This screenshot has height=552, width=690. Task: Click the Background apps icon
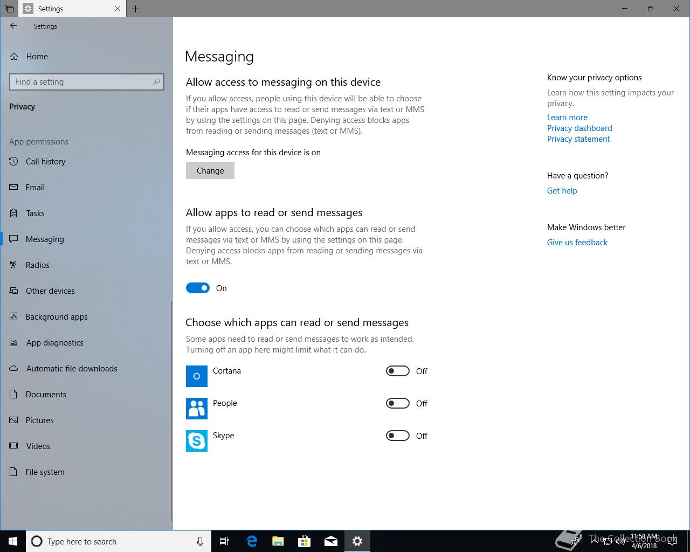(14, 317)
